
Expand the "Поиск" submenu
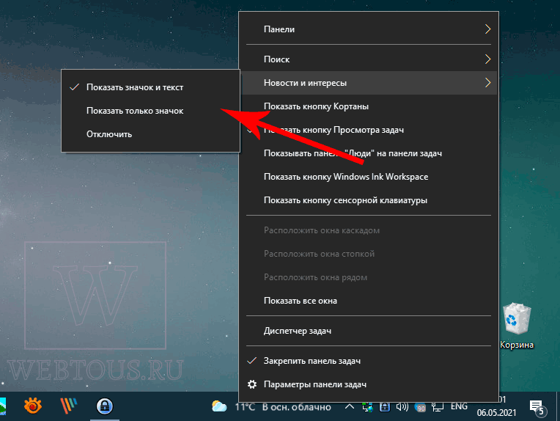[x=369, y=59]
